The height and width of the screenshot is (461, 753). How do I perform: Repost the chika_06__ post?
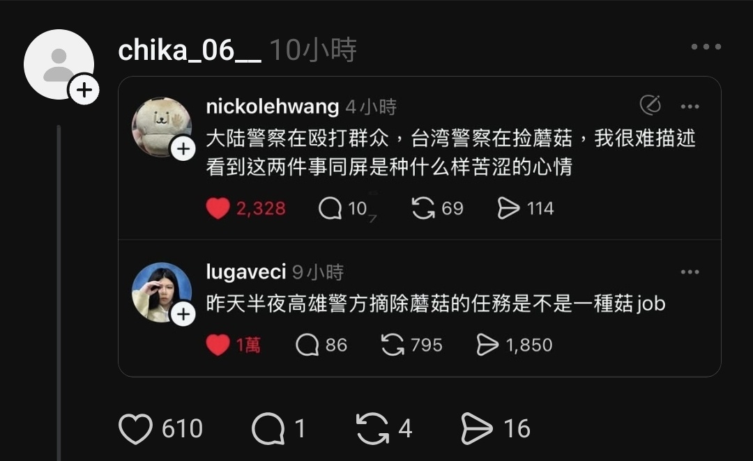click(372, 428)
